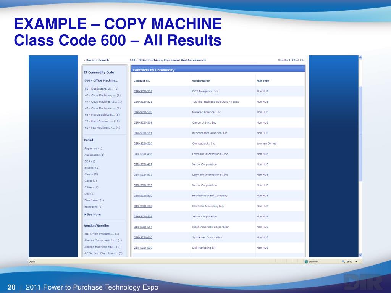Open contract DIR-SDD-526
The height and width of the screenshot is (293, 391).
pyautogui.click(x=143, y=143)
